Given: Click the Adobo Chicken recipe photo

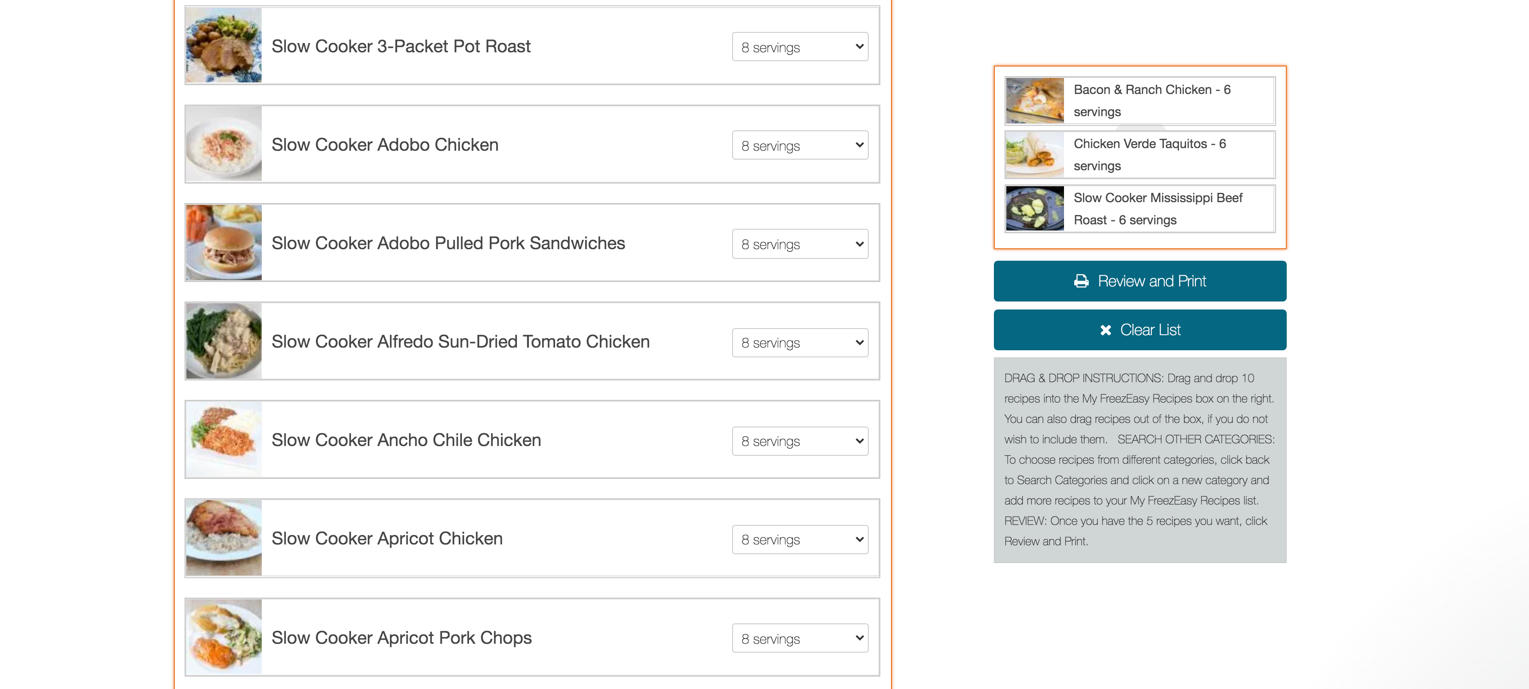Looking at the screenshot, I should pyautogui.click(x=224, y=144).
